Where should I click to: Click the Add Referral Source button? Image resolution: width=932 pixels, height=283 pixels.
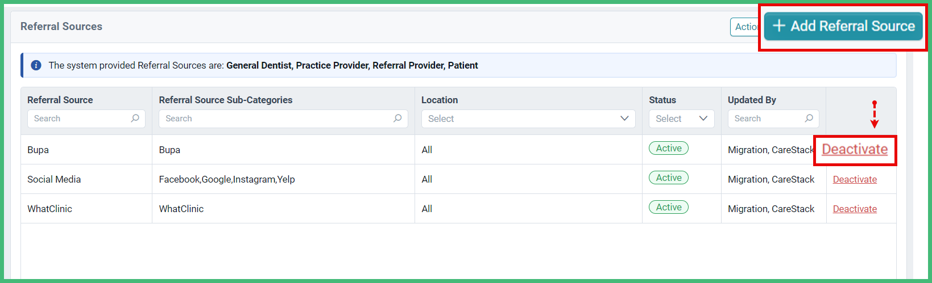coord(843,26)
